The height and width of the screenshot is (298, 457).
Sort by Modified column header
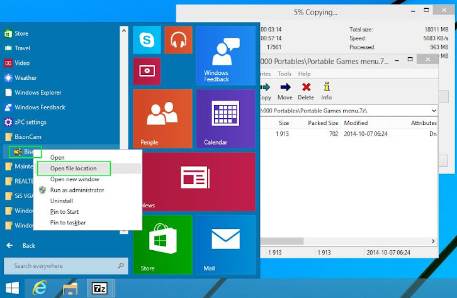[365, 123]
